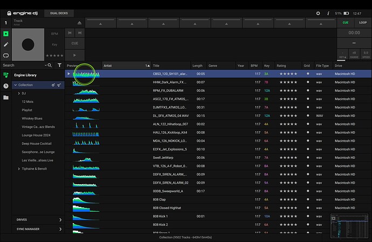Sort tracks by the BPM column header
This screenshot has height=242, width=372.
tap(254, 65)
